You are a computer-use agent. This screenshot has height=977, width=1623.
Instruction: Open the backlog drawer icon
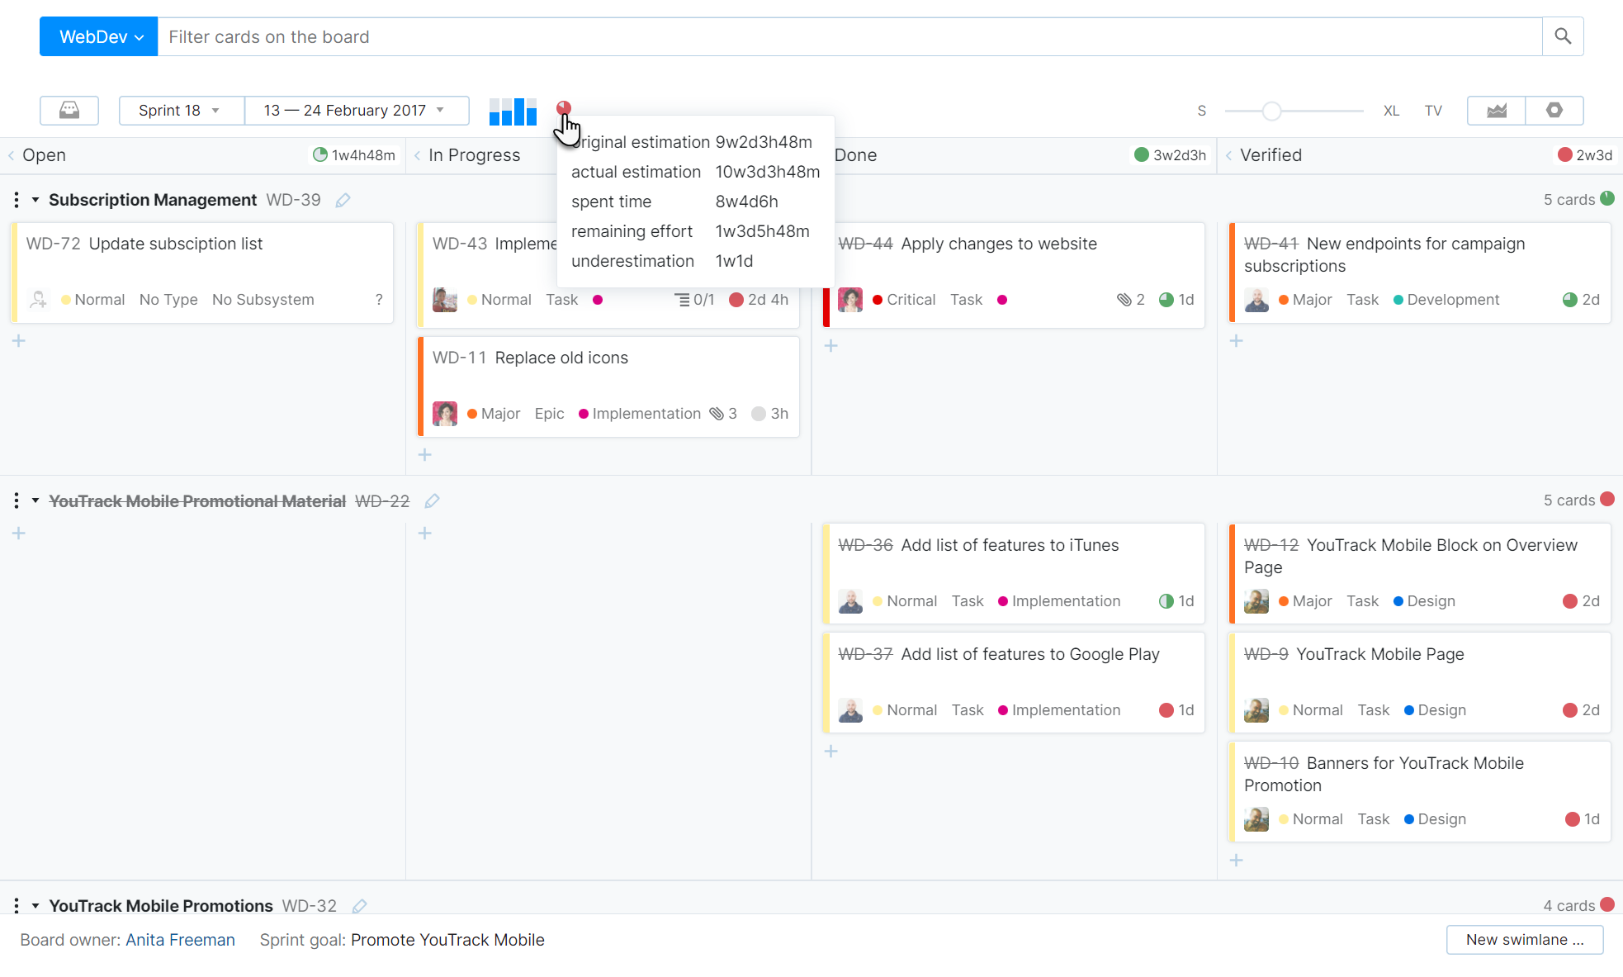coord(69,110)
